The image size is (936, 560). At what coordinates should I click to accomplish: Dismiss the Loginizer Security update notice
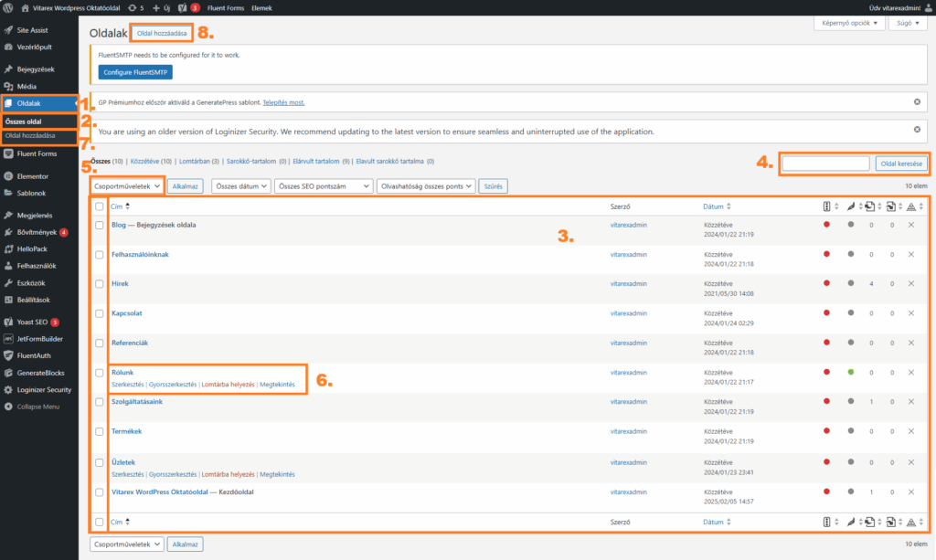tap(917, 130)
